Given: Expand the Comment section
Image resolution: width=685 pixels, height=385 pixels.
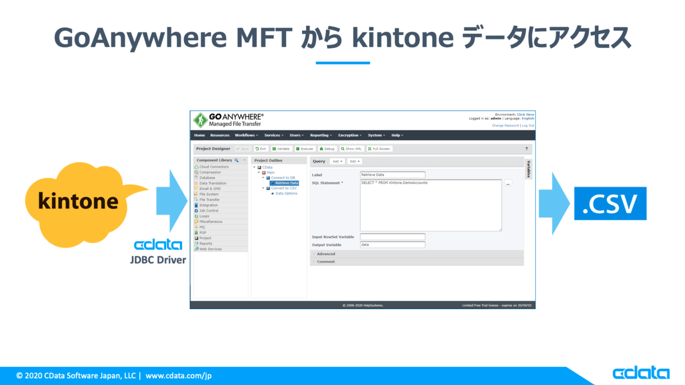Looking at the screenshot, I should click(417, 262).
